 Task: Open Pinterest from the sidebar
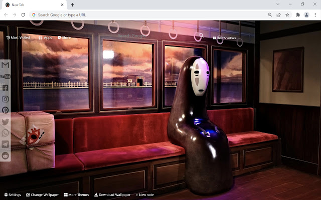pyautogui.click(x=5, y=110)
